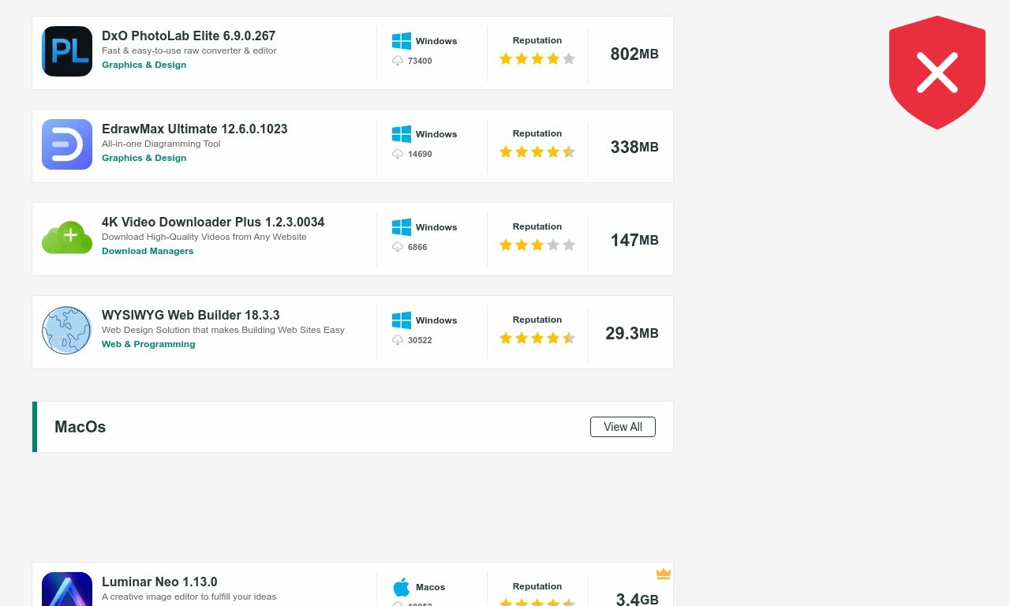Open Luminar Neo 1.13.0 title link

(159, 582)
